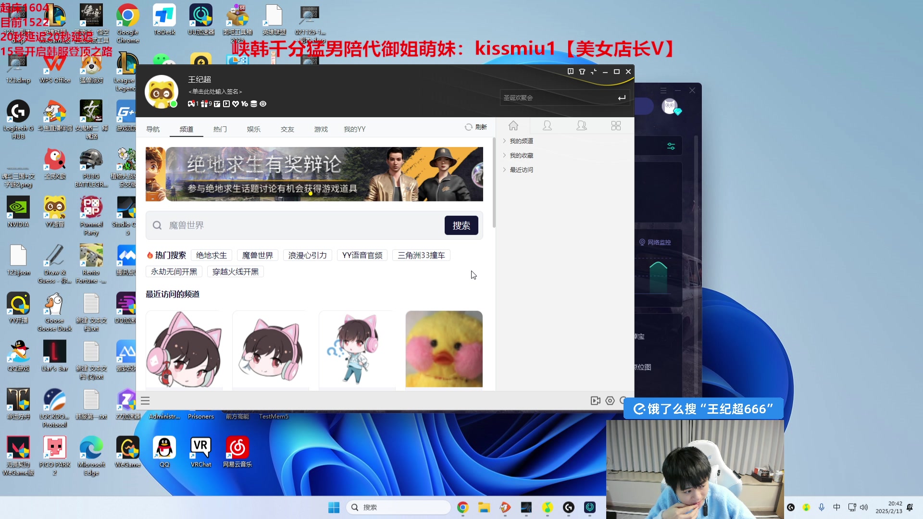This screenshot has width=923, height=519.
Task: Click the taskbar volume icon
Action: click(864, 507)
